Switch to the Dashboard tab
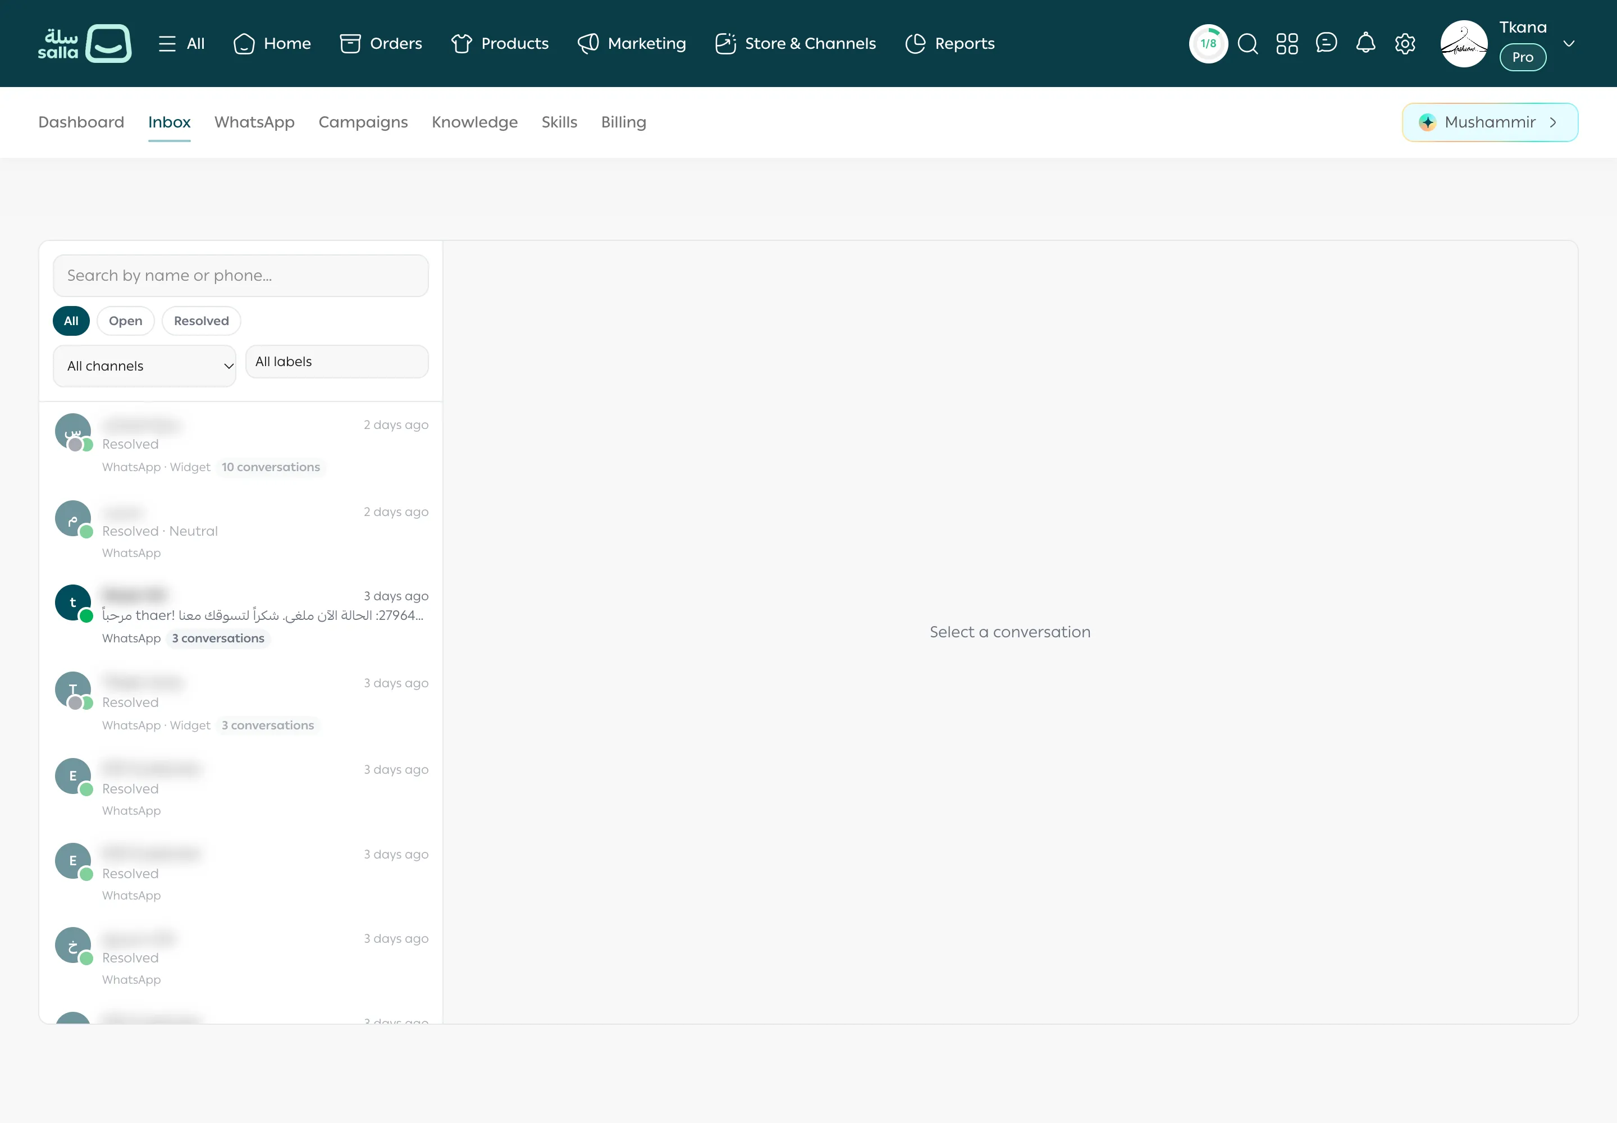 point(81,122)
